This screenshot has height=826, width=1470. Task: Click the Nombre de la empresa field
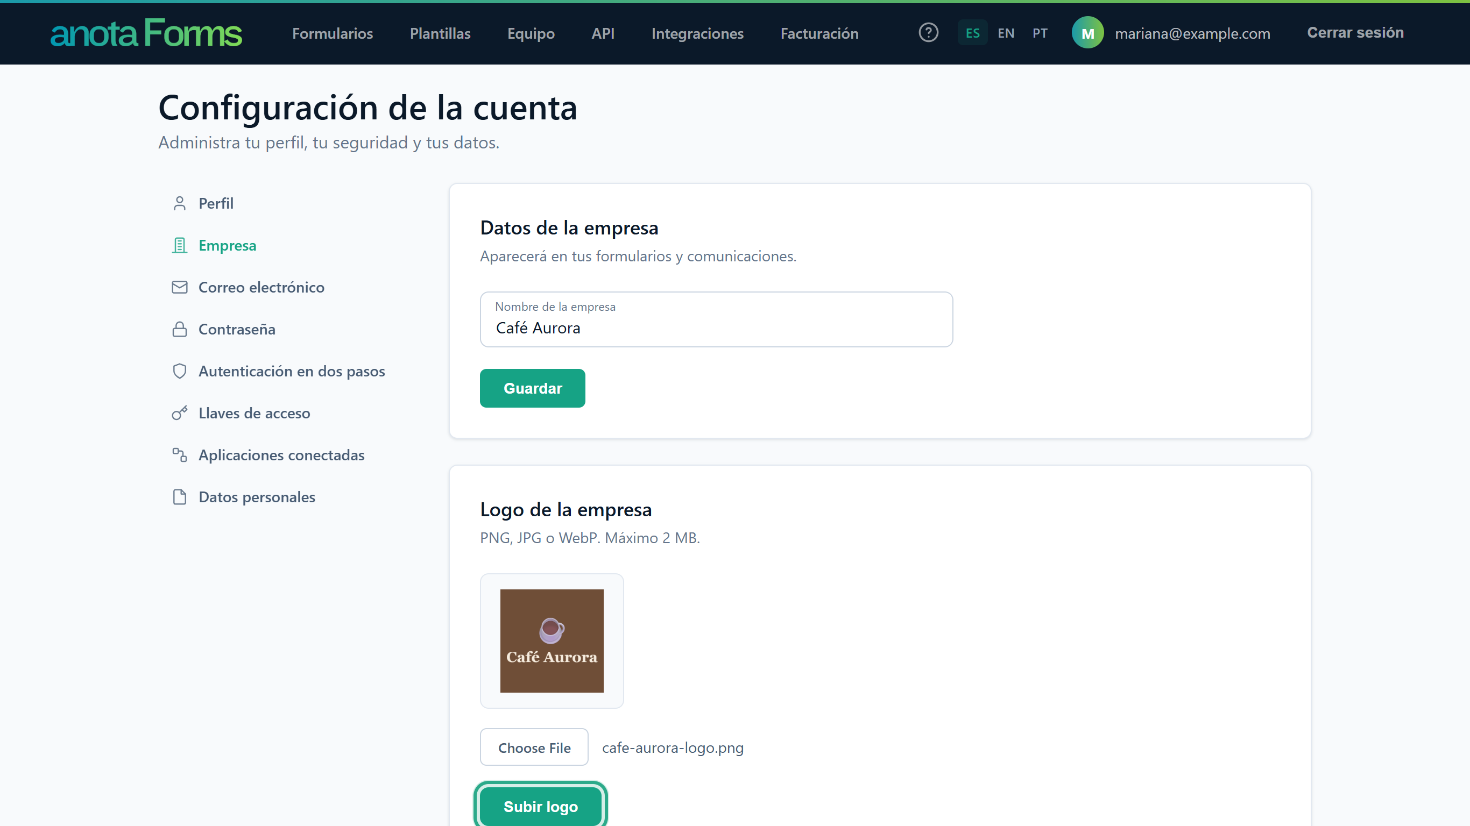[716, 319]
